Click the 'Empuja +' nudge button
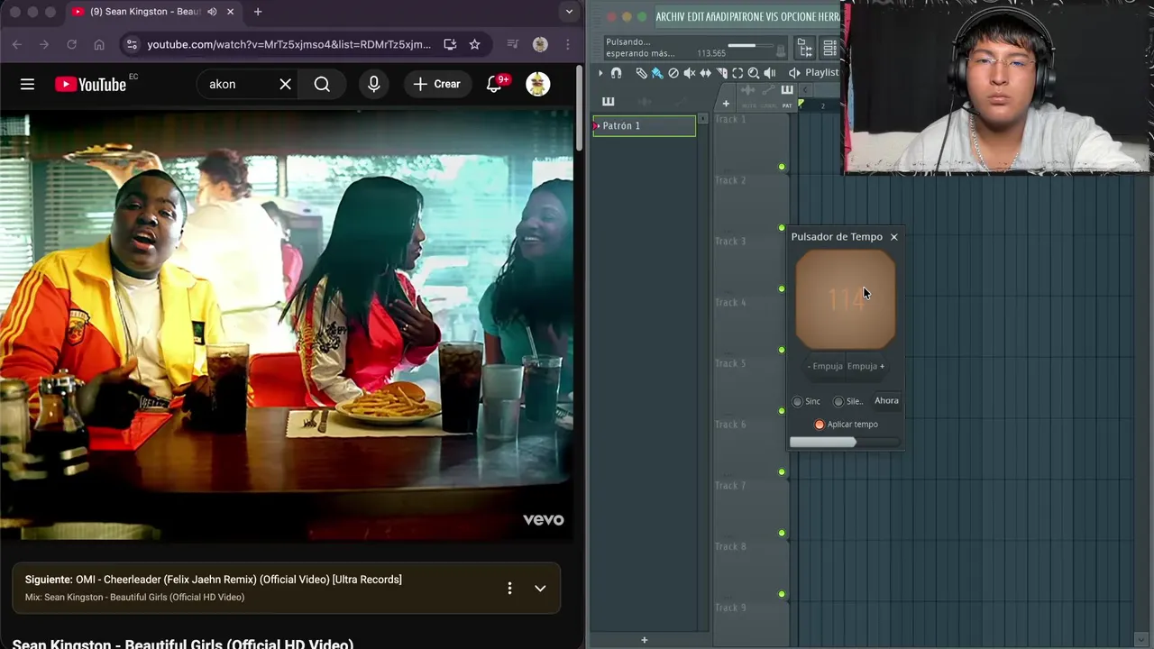 [x=865, y=366]
